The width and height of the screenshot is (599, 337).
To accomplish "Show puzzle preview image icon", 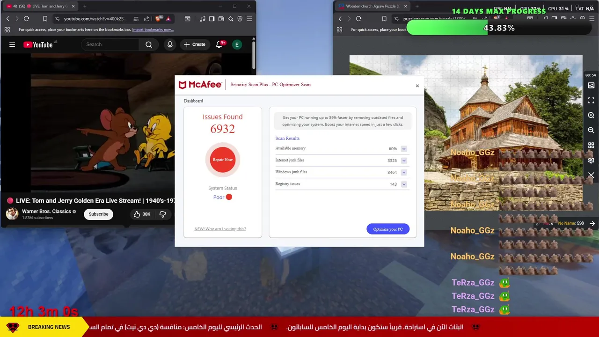I will coord(591,85).
